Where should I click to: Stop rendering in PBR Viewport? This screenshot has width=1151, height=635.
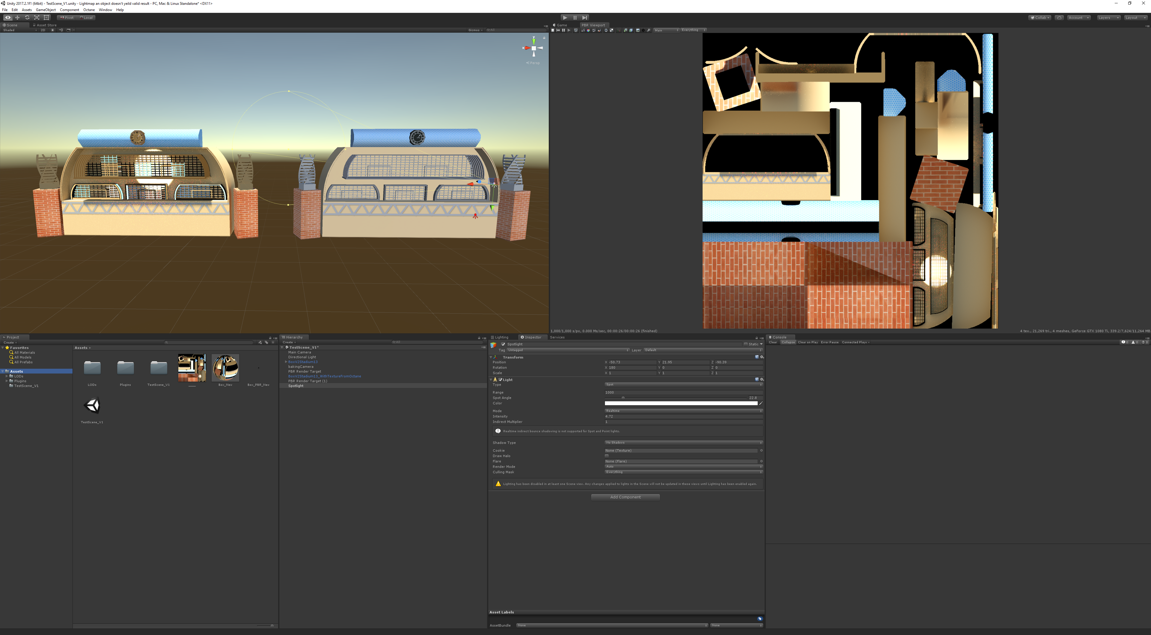553,30
